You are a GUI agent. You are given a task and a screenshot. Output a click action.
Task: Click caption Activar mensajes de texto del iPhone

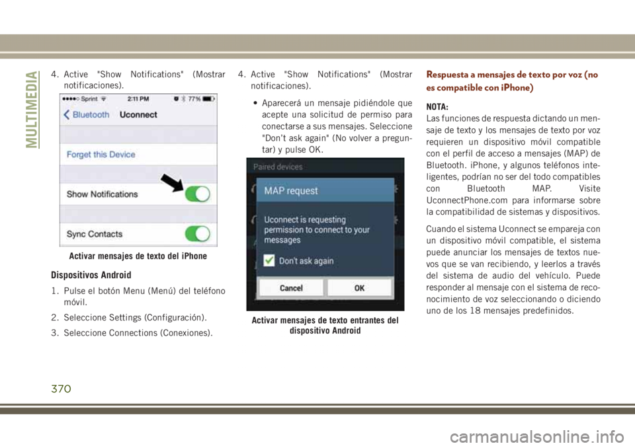click(138, 256)
